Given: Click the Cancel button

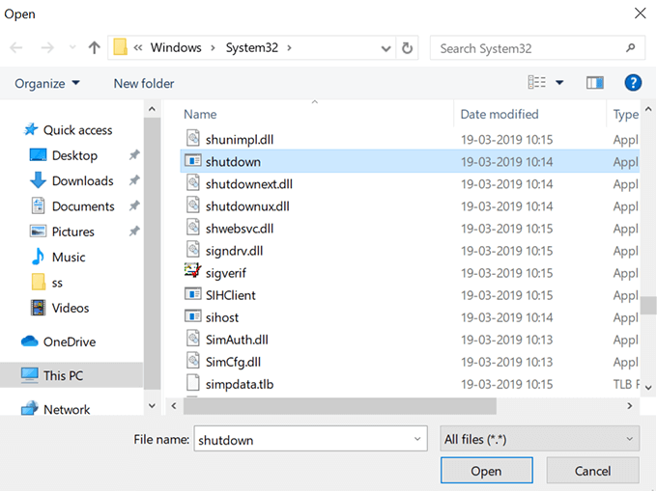Looking at the screenshot, I should [x=592, y=471].
